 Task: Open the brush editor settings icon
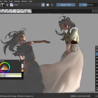[x=7, y=5]
